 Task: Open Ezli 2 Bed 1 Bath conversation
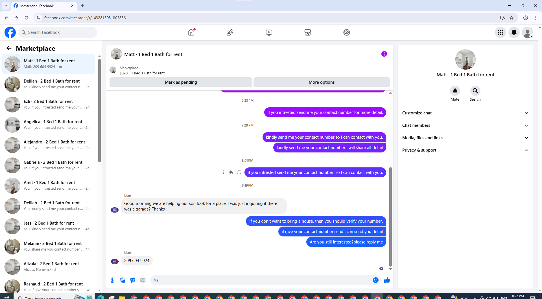click(49, 105)
